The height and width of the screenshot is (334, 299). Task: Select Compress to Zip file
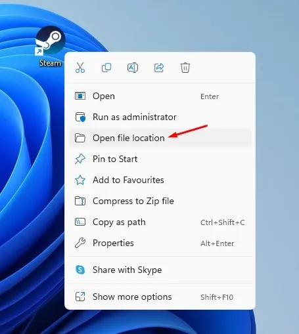coord(160,201)
